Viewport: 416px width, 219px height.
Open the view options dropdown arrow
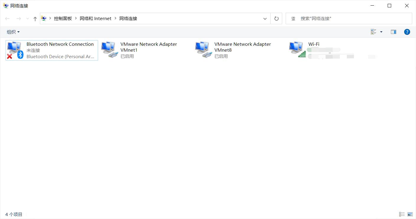tap(381, 32)
